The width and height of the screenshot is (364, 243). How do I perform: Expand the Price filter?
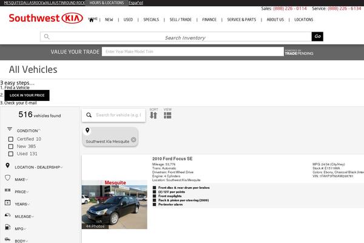coord(22,192)
